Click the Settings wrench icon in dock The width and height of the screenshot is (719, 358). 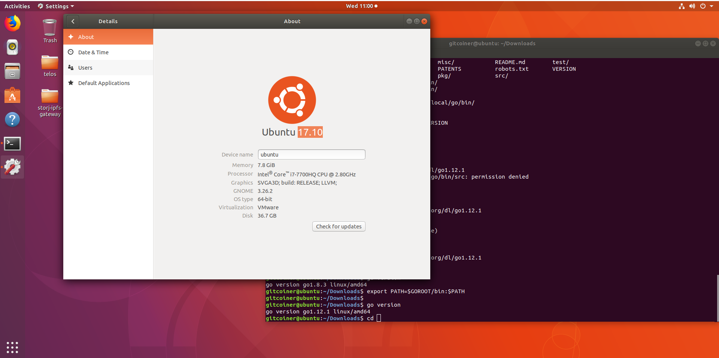12,167
